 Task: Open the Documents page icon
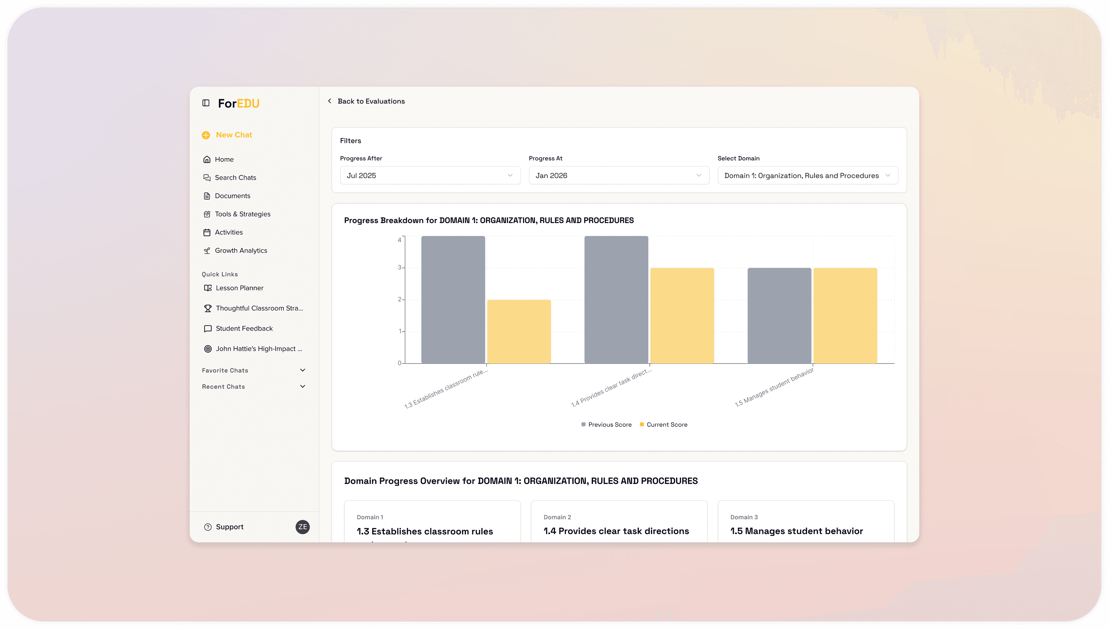point(207,196)
